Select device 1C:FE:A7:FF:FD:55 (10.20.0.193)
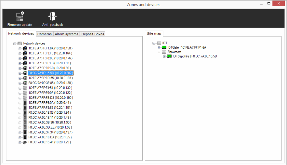The width and height of the screenshot is (287, 165). (x=50, y=78)
